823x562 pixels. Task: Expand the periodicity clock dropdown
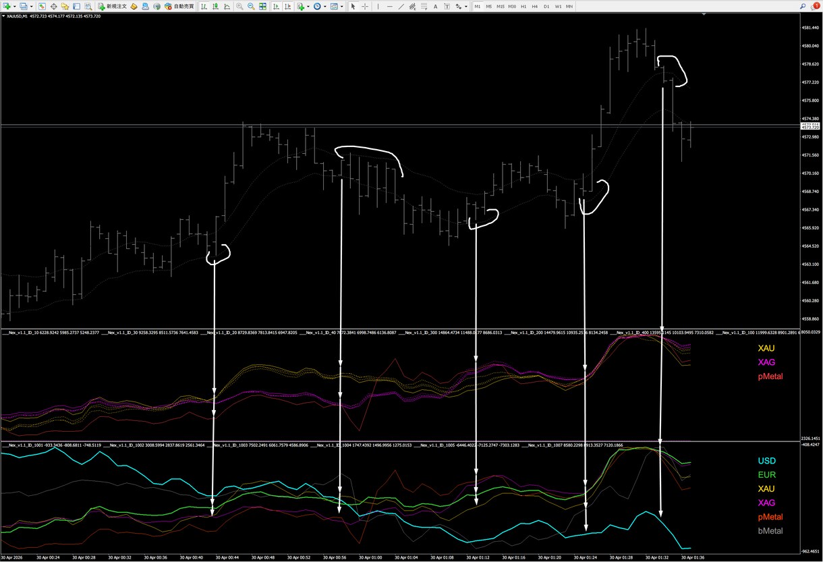click(x=324, y=6)
